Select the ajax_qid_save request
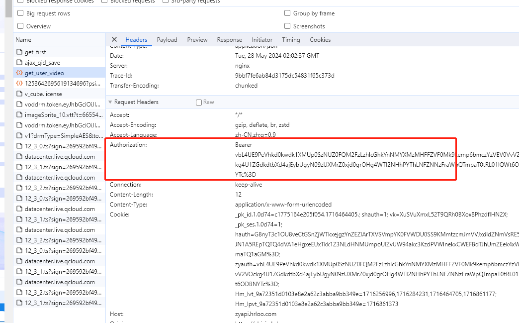The image size is (519, 323). (60, 63)
